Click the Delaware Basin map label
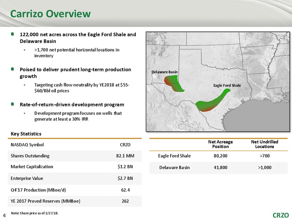The width and height of the screenshot is (292, 219). point(165,72)
